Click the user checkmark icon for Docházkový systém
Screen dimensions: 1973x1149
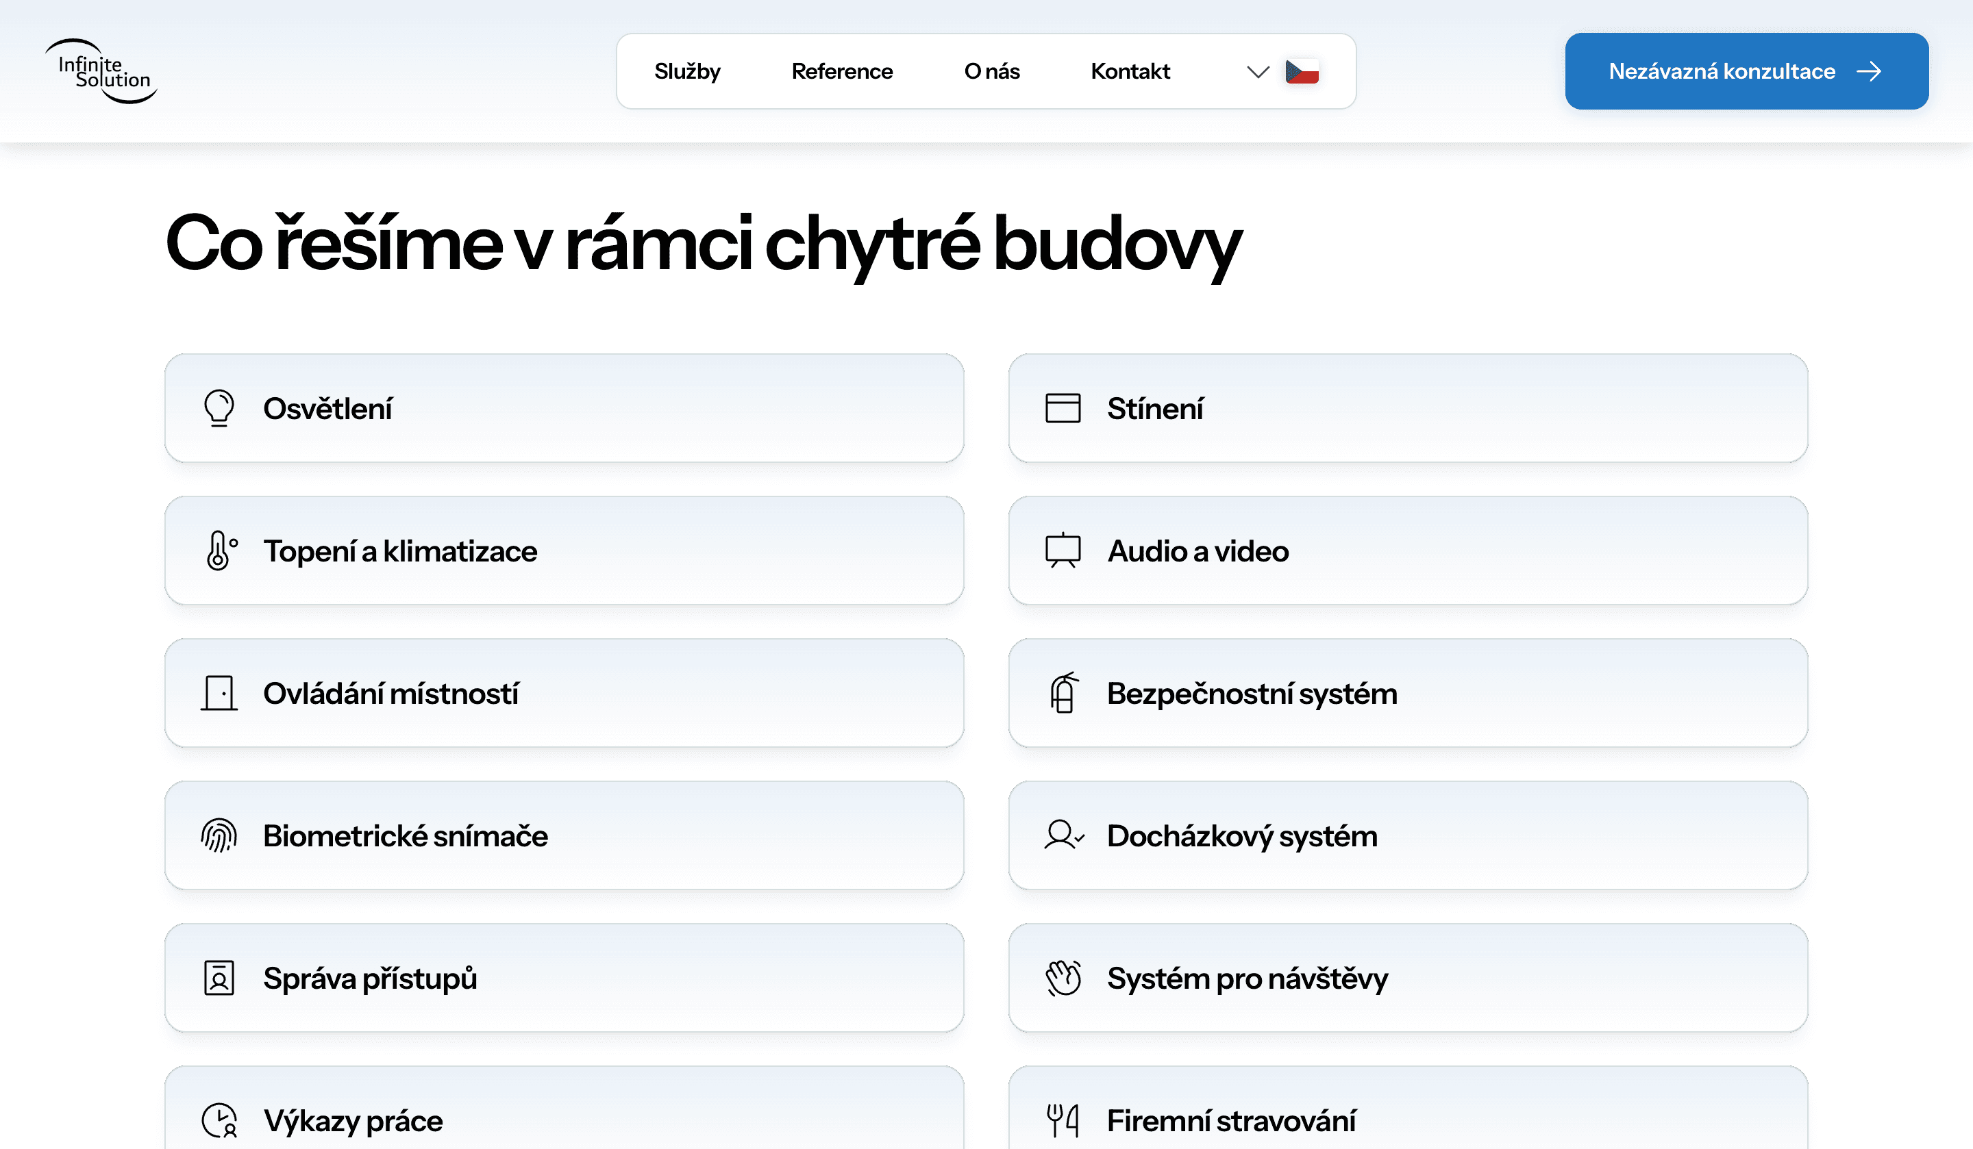[1063, 836]
